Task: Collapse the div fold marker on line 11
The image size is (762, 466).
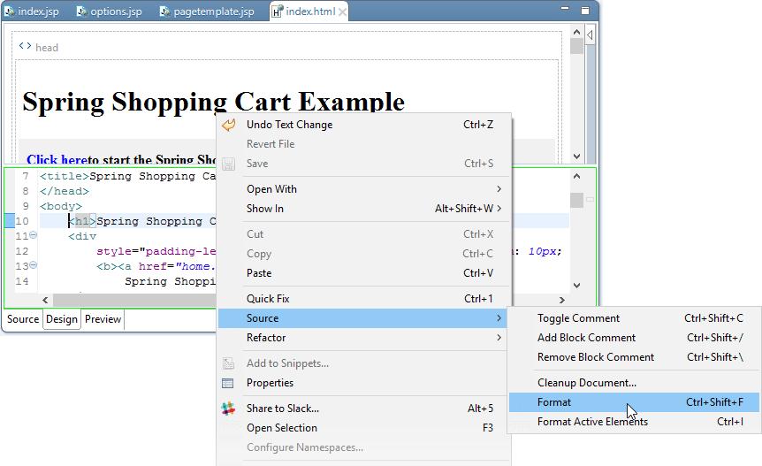Action: pyautogui.click(x=34, y=236)
